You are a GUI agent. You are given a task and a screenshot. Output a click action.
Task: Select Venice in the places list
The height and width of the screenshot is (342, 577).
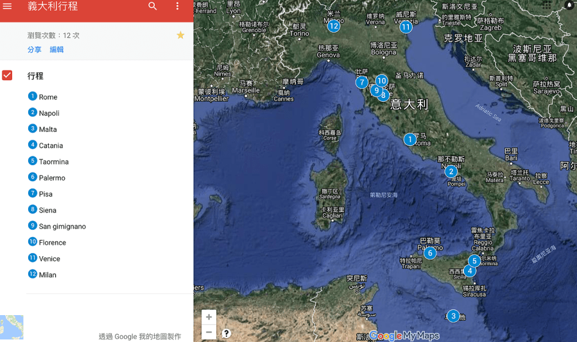click(x=49, y=259)
